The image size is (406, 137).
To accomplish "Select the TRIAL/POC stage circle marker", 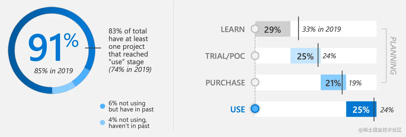I will (x=255, y=56).
